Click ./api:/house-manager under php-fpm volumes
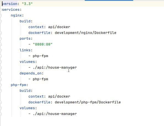The width and height of the screenshot is (164, 126). [x=55, y=114]
